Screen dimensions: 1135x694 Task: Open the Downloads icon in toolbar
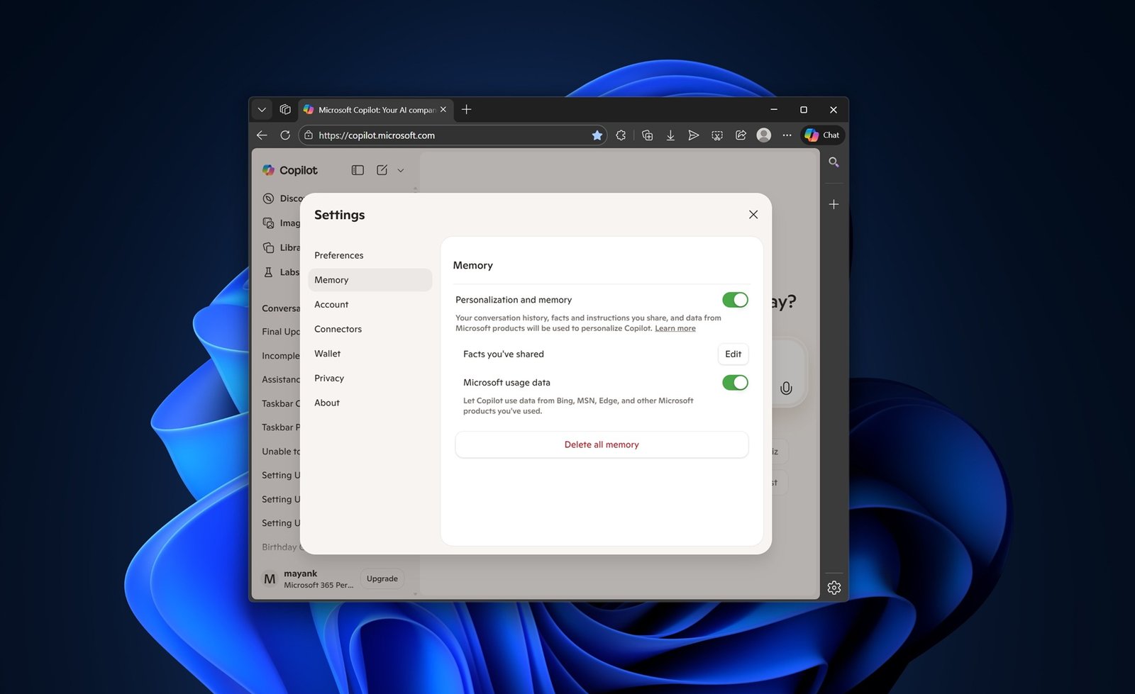click(x=670, y=135)
